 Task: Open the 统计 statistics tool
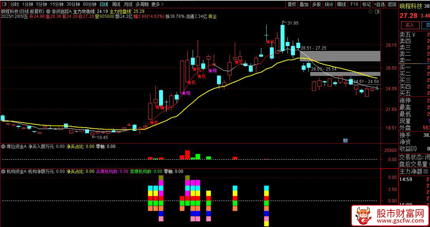click(329, 4)
